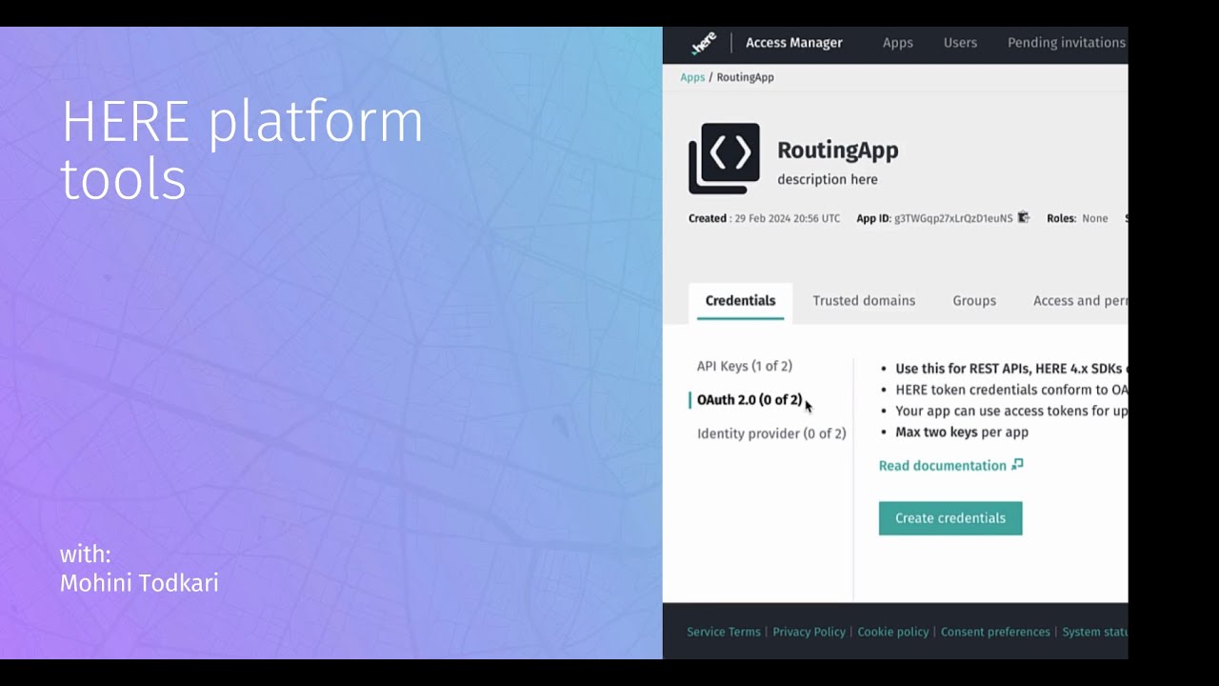
Task: Click the presenter name Mohini Todkari
Action: [x=139, y=583]
